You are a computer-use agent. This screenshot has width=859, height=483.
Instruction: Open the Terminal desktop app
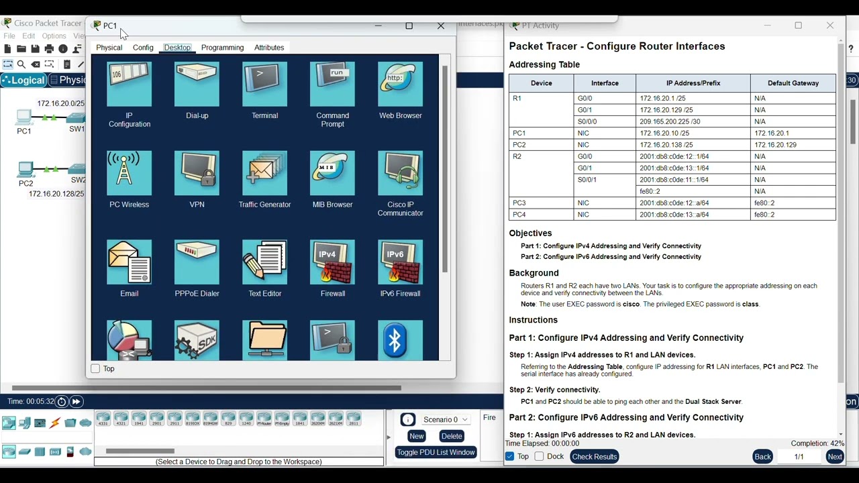pos(264,90)
